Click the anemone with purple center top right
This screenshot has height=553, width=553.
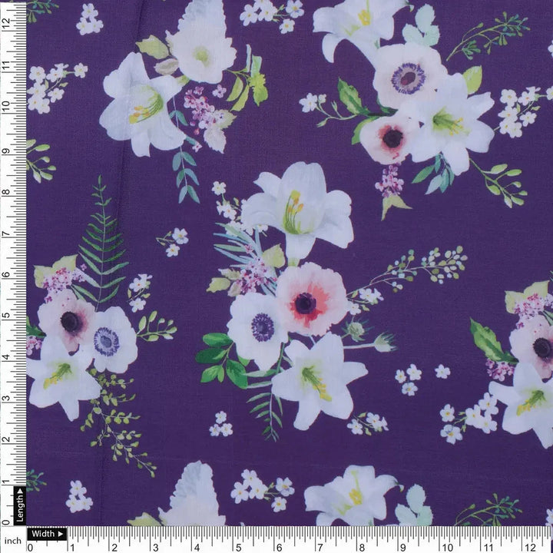[409, 78]
